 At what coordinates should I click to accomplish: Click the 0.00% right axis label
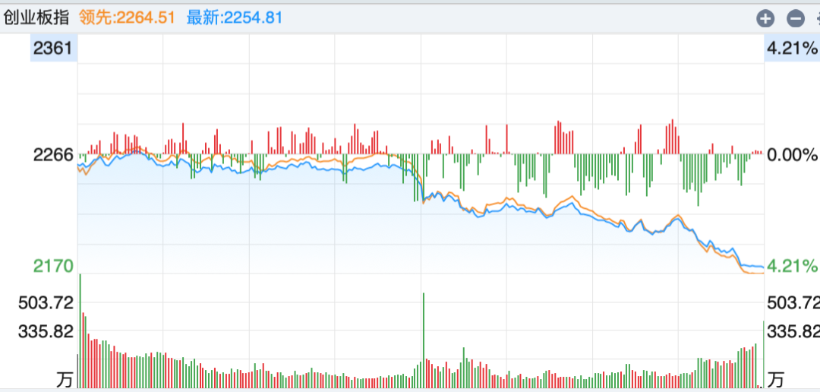[x=792, y=155]
